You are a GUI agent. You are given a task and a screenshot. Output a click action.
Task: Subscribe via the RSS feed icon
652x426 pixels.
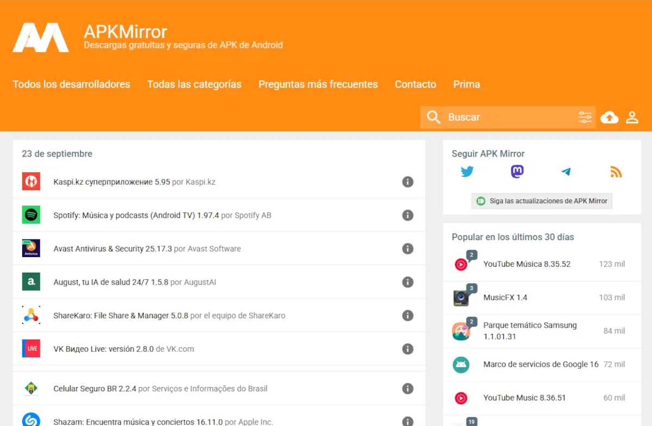(616, 172)
